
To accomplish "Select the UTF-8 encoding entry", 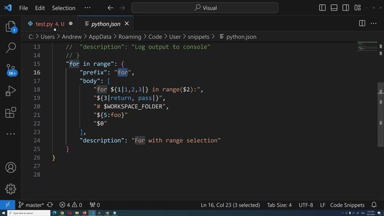I will pyautogui.click(x=305, y=205).
